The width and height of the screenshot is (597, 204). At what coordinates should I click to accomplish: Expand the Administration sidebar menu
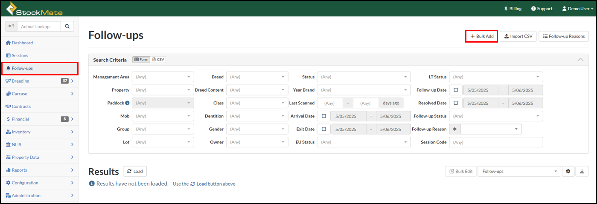coord(39,196)
